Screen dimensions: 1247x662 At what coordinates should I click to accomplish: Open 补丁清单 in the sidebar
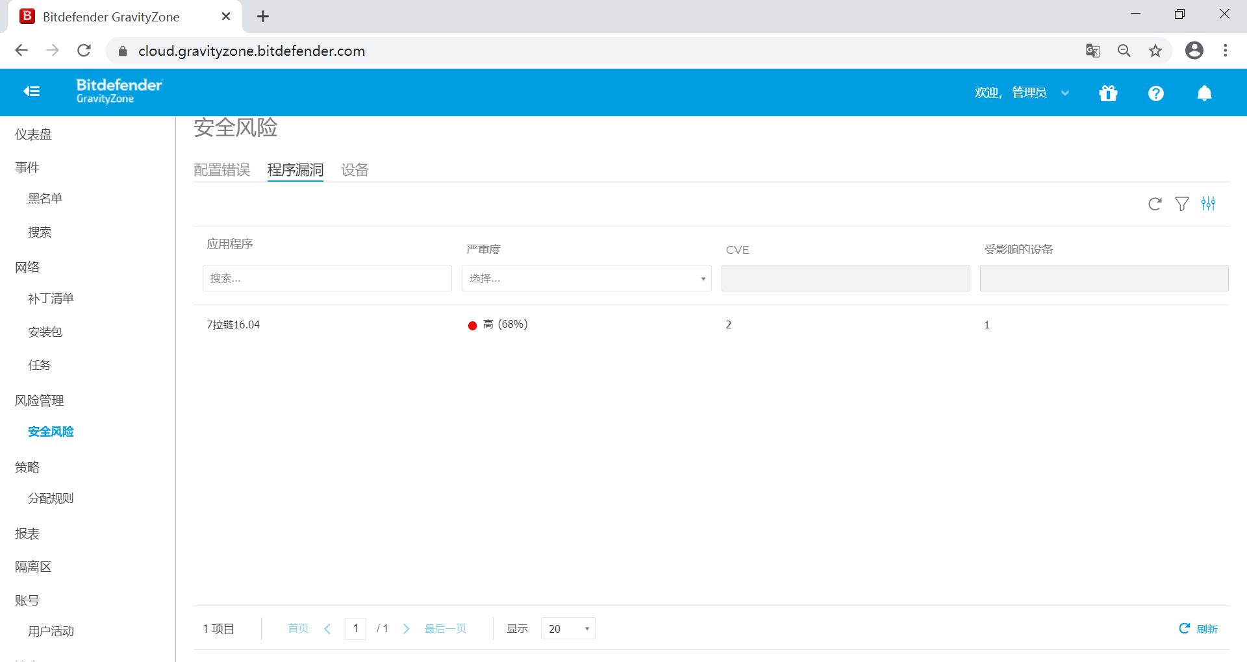click(x=51, y=299)
